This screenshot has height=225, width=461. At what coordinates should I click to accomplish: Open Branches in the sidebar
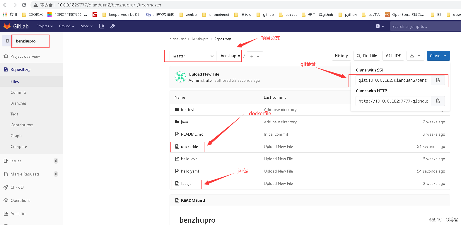tap(18, 103)
